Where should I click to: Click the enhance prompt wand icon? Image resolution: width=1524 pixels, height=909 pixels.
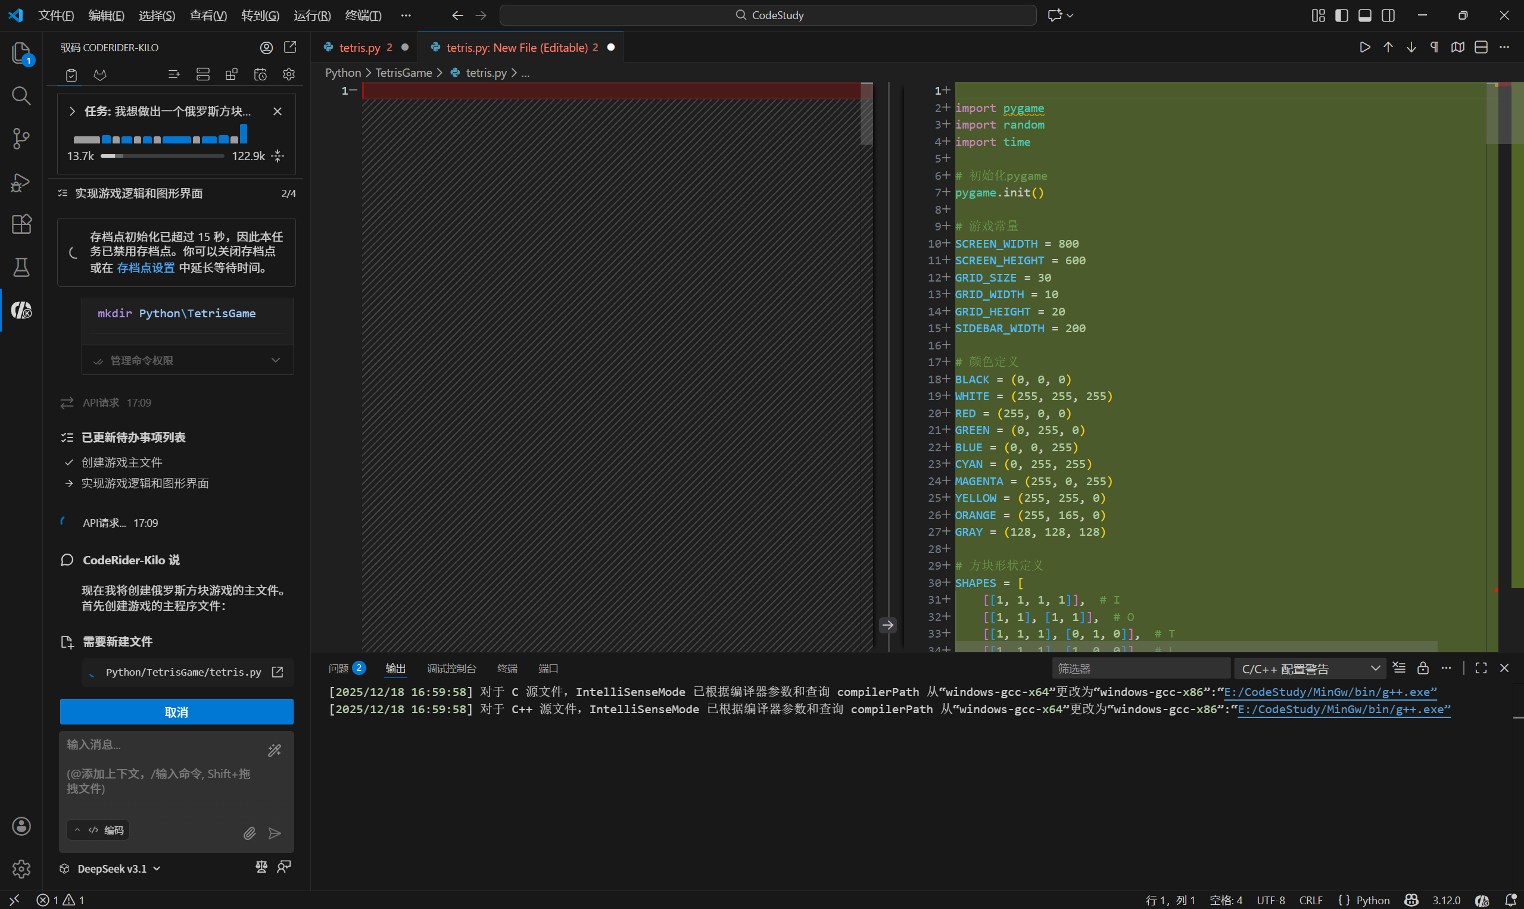point(275,749)
